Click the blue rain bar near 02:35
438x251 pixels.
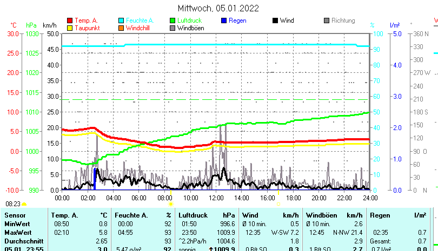95,179
